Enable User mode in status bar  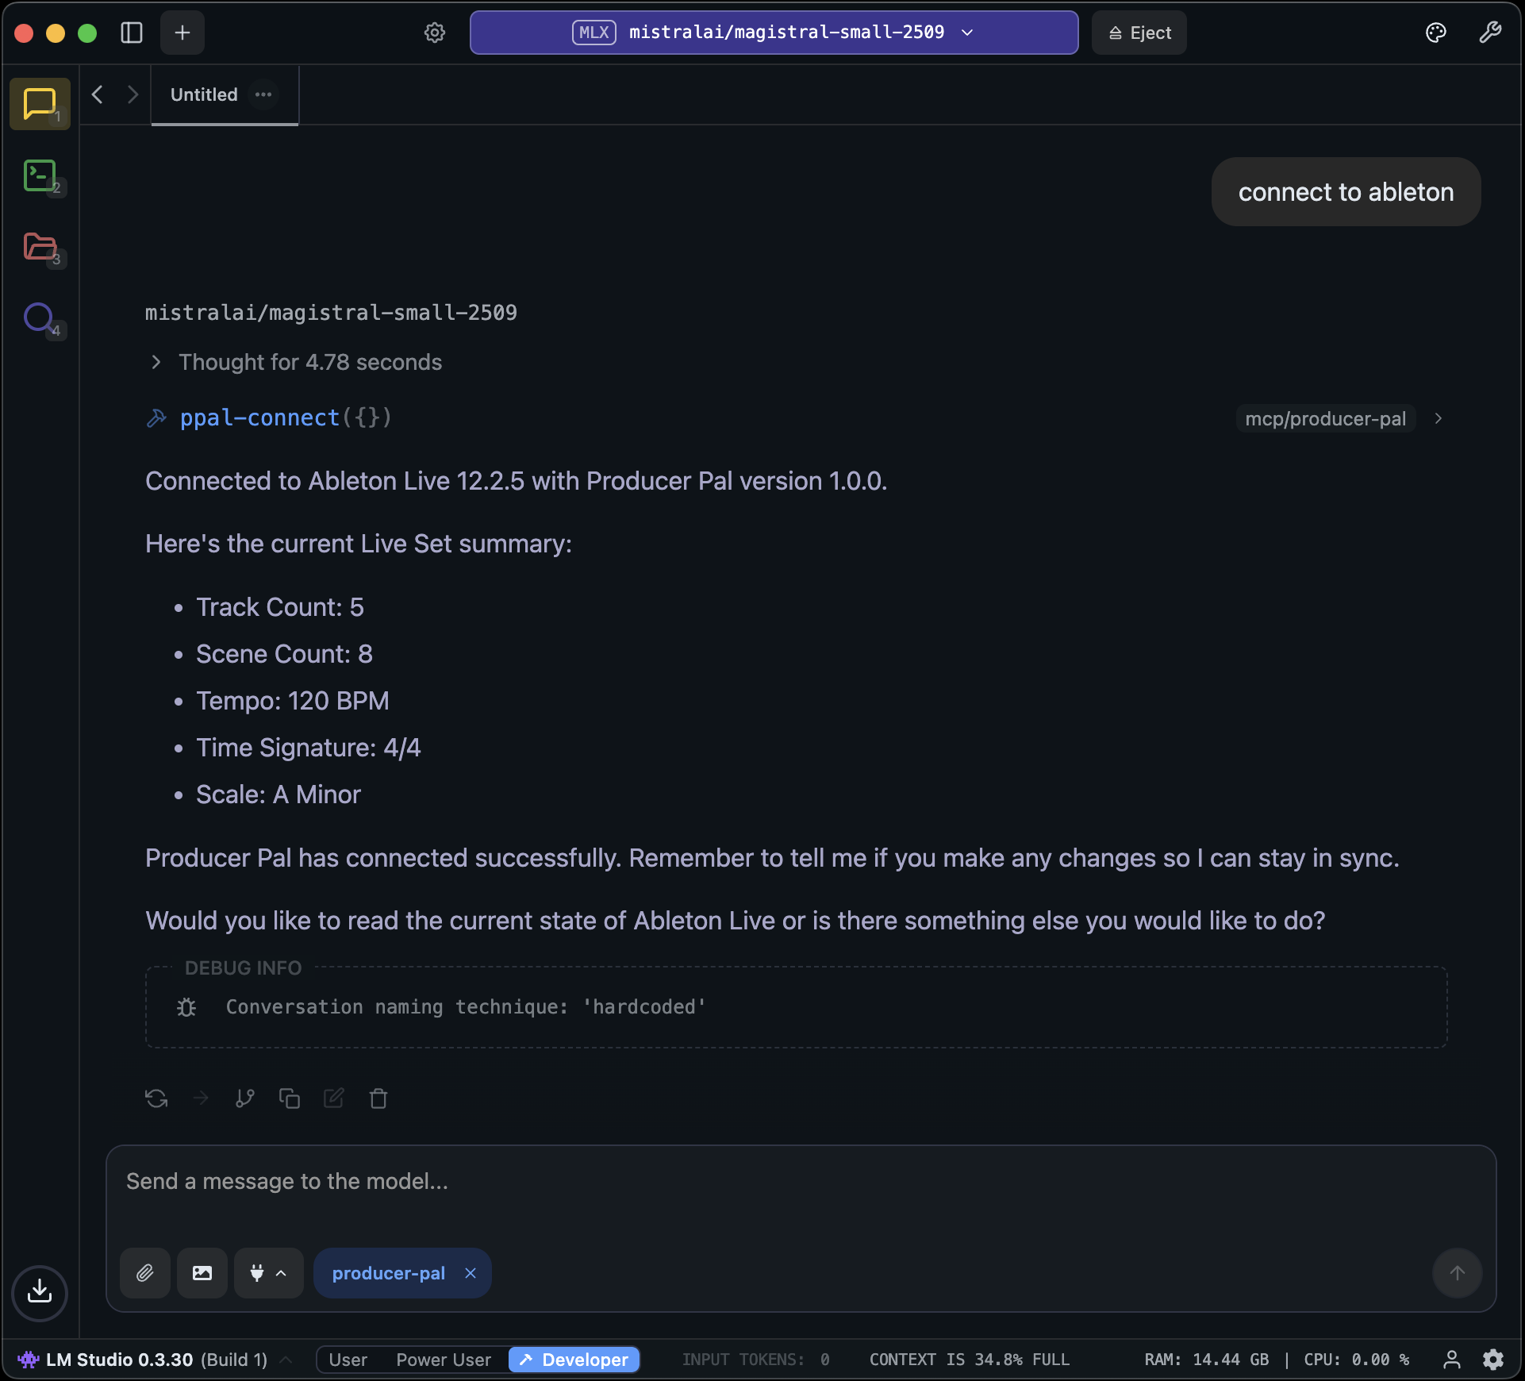coord(348,1359)
